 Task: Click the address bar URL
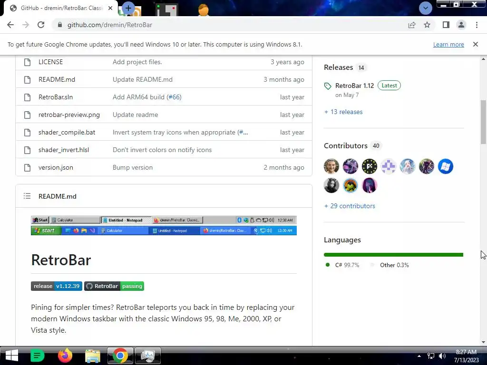point(110,25)
